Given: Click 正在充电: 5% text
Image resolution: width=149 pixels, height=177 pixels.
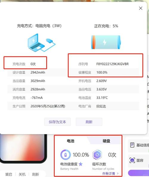Looking at the screenshot, I should pyautogui.click(x=106, y=26).
